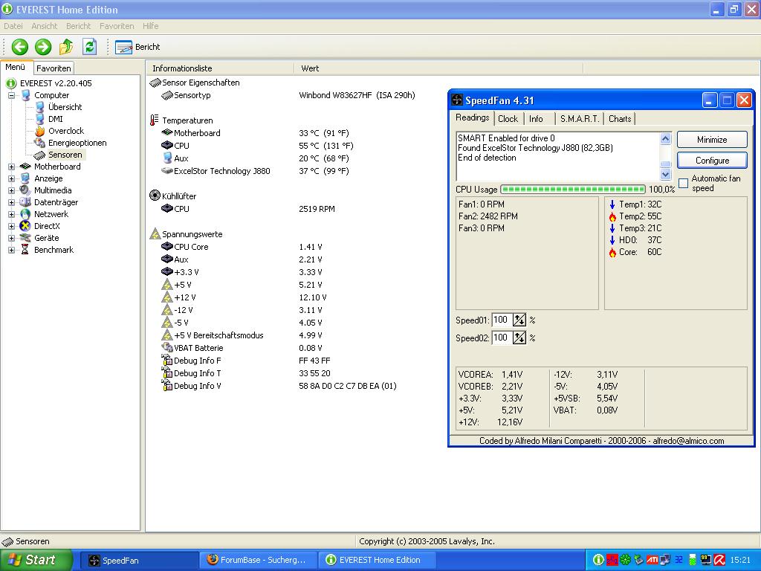761x571 pixels.
Task: Click the SpeedFan log scroll-down arrow
Action: point(665,174)
